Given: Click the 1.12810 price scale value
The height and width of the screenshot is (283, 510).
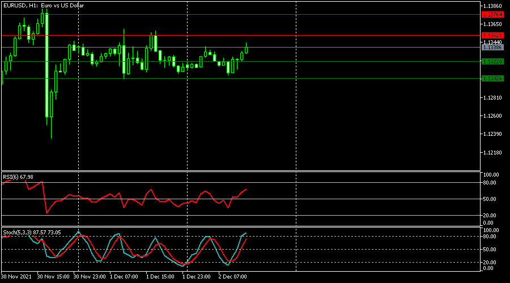Looking at the screenshot, I should point(492,98).
